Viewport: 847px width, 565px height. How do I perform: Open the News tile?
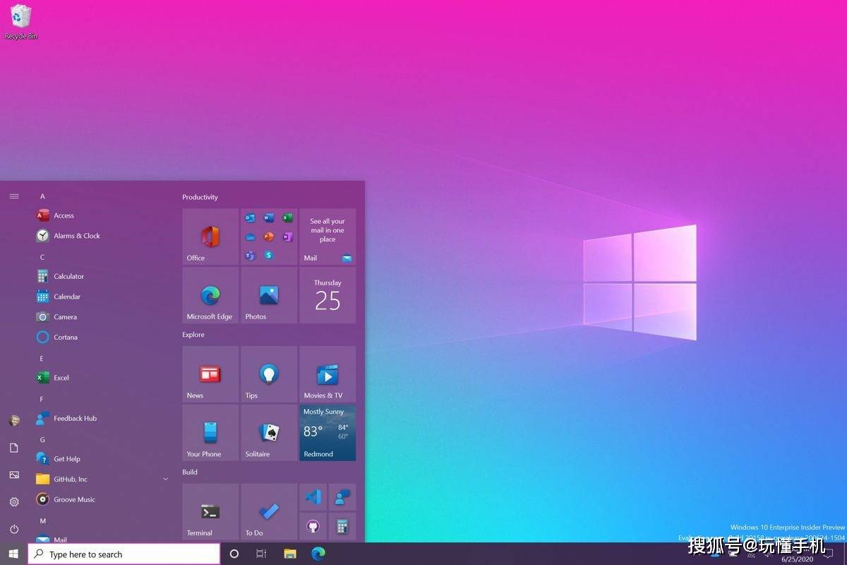click(x=210, y=374)
